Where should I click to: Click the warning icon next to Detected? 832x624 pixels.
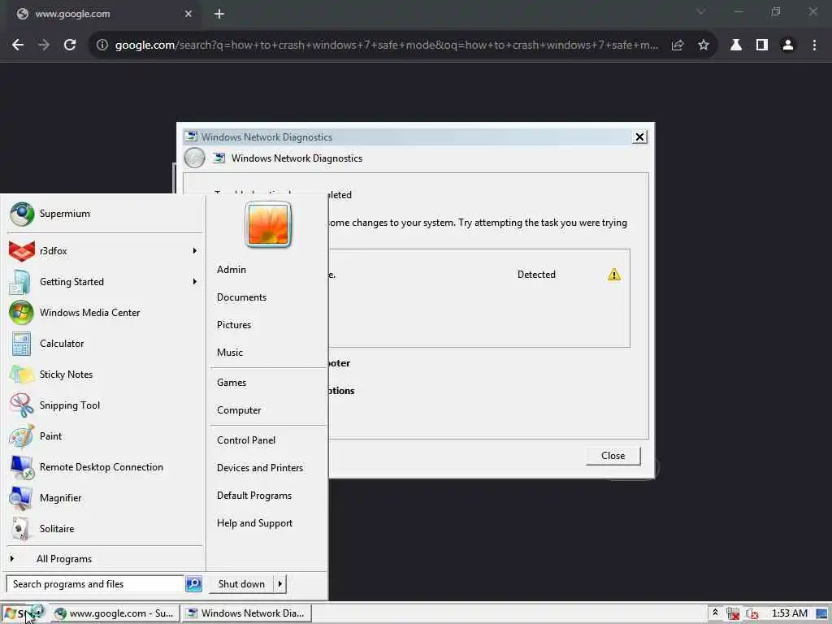point(614,275)
